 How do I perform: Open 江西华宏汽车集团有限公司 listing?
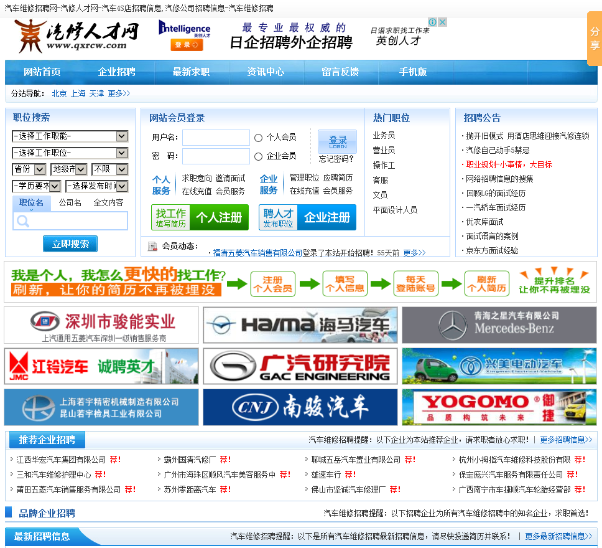pyautogui.click(x=61, y=460)
